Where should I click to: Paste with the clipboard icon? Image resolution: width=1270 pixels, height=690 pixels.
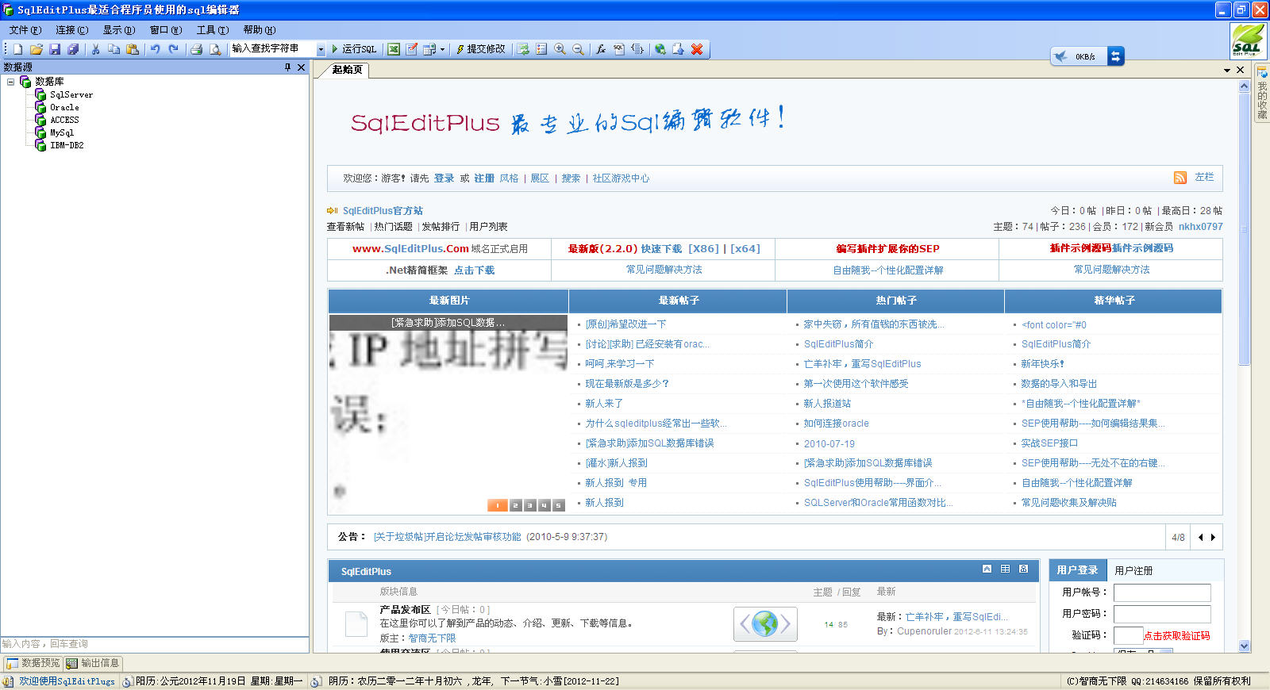click(133, 49)
